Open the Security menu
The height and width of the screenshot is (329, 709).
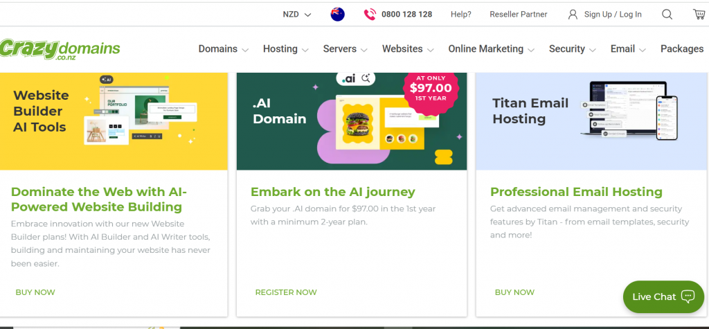click(x=567, y=49)
